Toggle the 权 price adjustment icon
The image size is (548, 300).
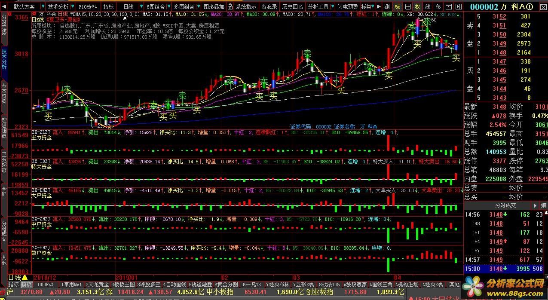(x=418, y=6)
